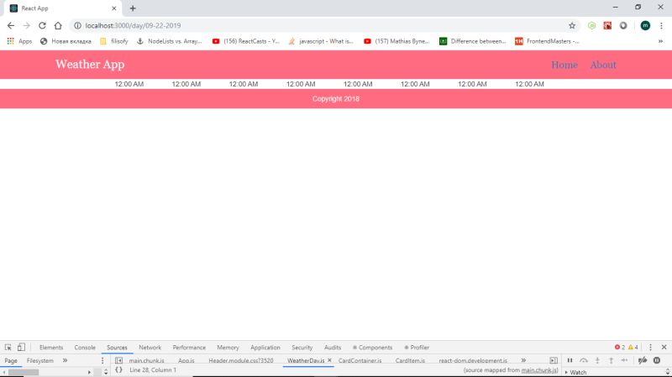Bookmark this page with the star icon
Image resolution: width=672 pixels, height=377 pixels.
(x=572, y=26)
